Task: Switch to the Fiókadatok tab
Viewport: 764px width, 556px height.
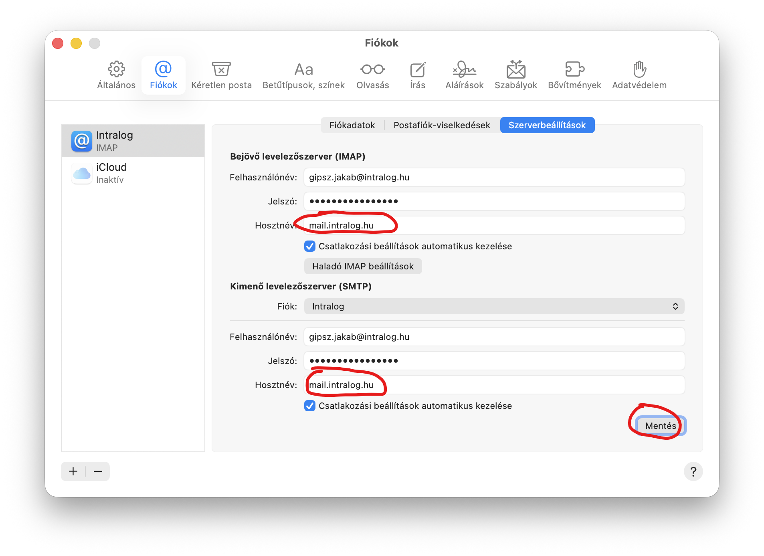Action: (352, 125)
